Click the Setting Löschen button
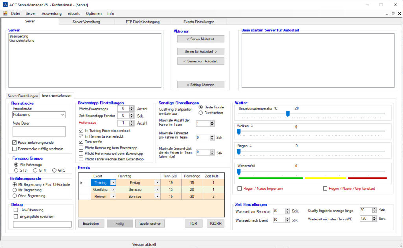 pos(201,85)
